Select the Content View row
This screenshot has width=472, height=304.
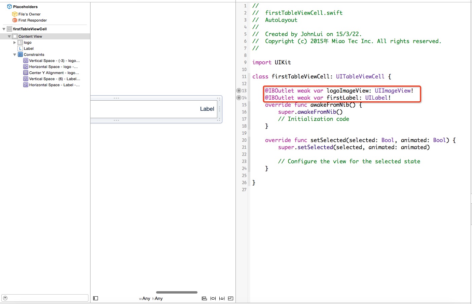(x=45, y=36)
